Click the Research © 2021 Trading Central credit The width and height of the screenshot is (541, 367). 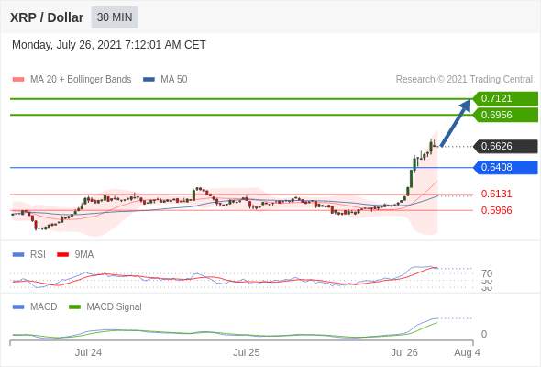tap(464, 80)
